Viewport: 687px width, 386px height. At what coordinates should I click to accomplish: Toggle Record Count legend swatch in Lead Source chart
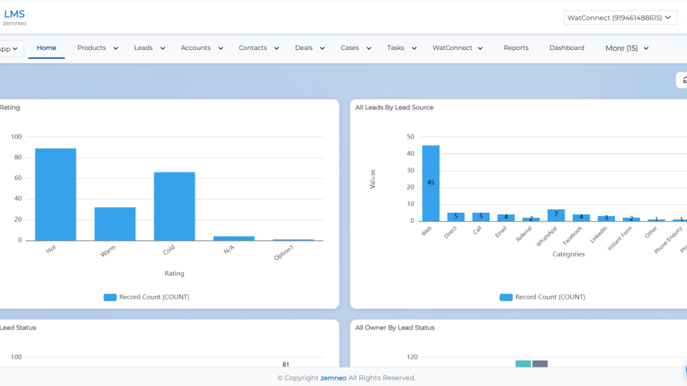click(506, 297)
